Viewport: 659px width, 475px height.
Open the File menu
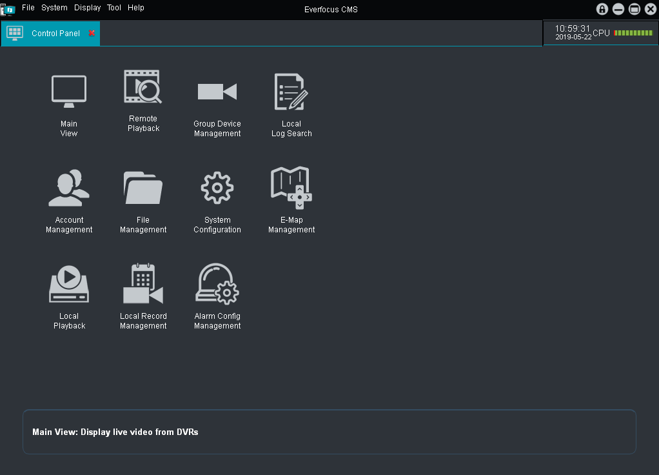[x=28, y=8]
